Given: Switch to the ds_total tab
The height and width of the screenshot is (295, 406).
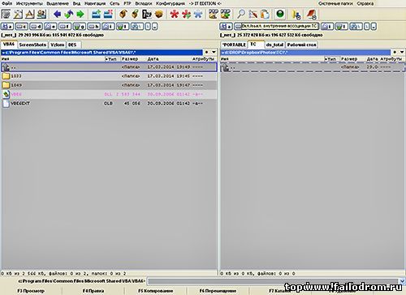Looking at the screenshot, I should click(x=274, y=45).
